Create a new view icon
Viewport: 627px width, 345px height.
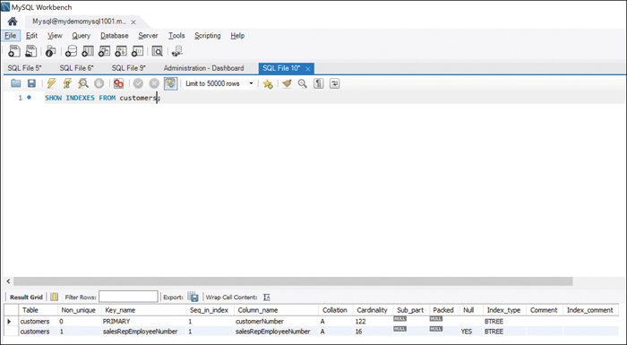tap(104, 51)
